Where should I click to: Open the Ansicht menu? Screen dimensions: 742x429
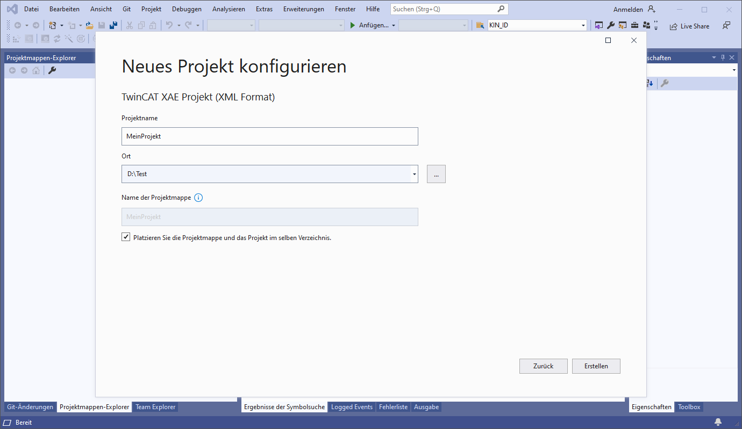coord(101,9)
